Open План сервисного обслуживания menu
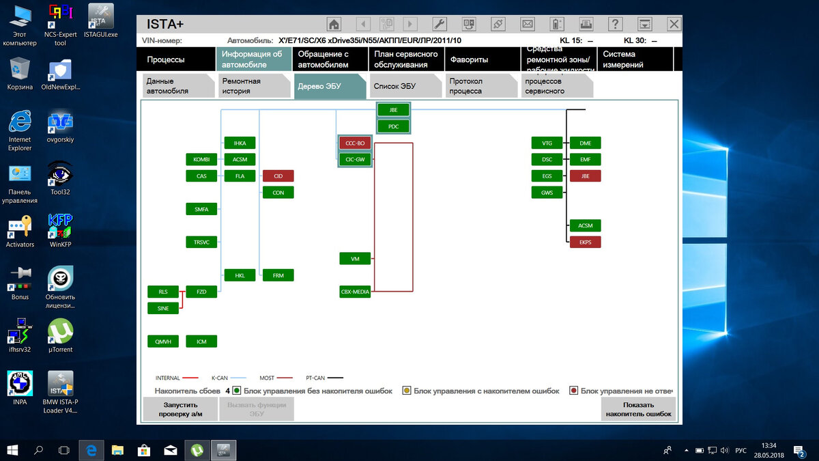This screenshot has width=819, height=461. pyautogui.click(x=407, y=59)
